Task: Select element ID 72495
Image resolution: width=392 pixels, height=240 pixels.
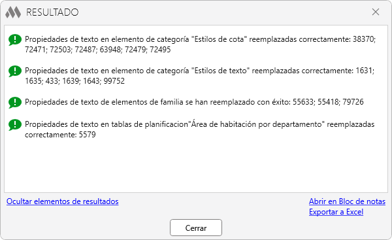Action: pos(160,50)
